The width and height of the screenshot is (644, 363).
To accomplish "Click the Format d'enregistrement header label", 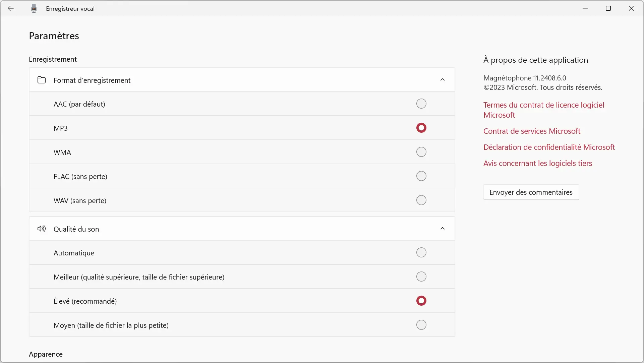I will pos(92,80).
